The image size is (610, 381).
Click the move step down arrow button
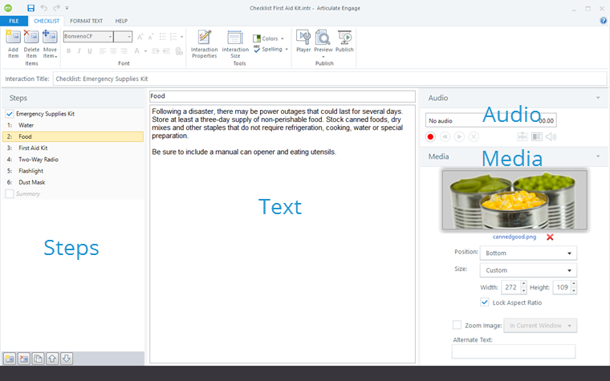[67, 359]
